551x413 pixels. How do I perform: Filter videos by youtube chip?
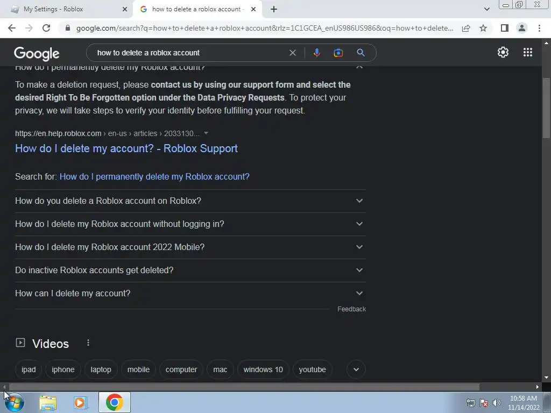[313, 369]
